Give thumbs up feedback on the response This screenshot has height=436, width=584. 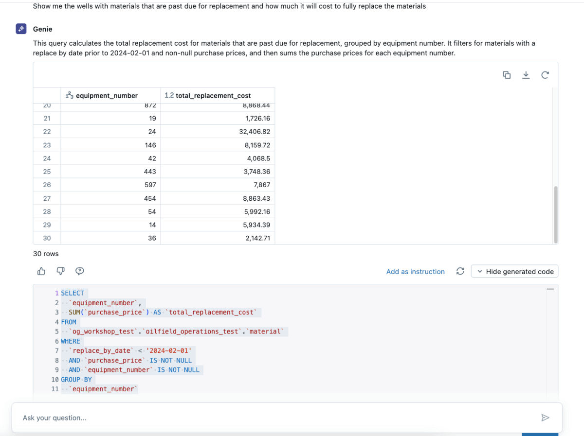41,271
